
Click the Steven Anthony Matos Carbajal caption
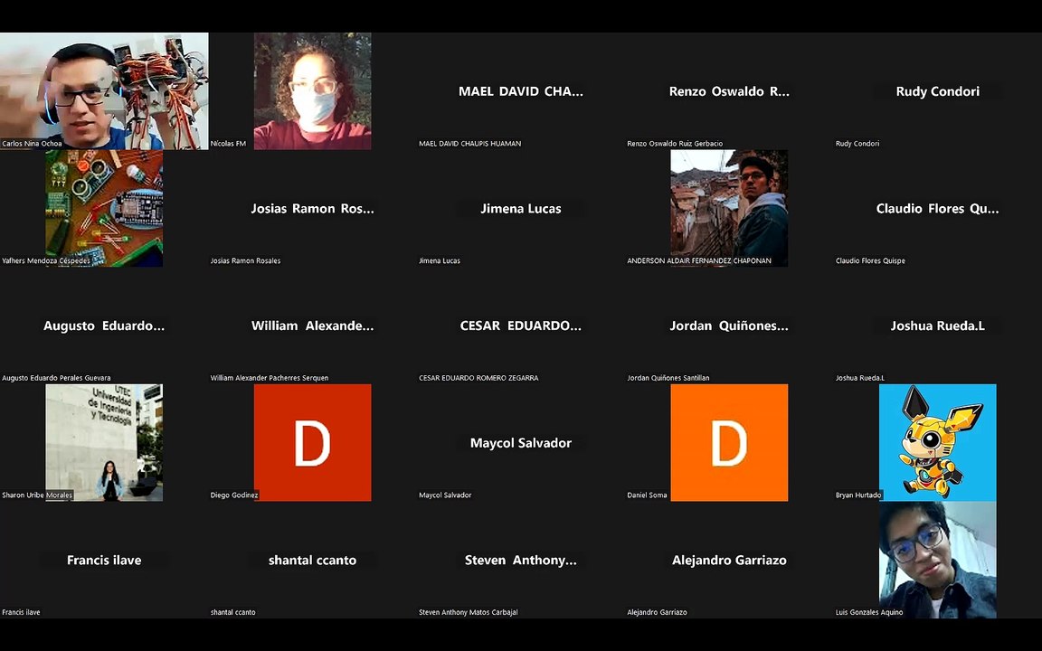coord(469,612)
